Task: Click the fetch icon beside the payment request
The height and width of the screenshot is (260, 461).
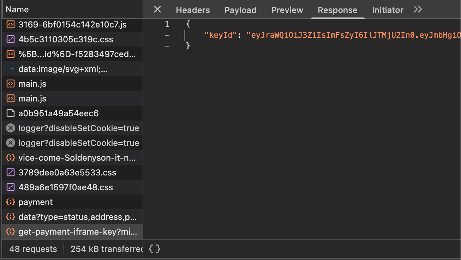Action: coord(11,202)
